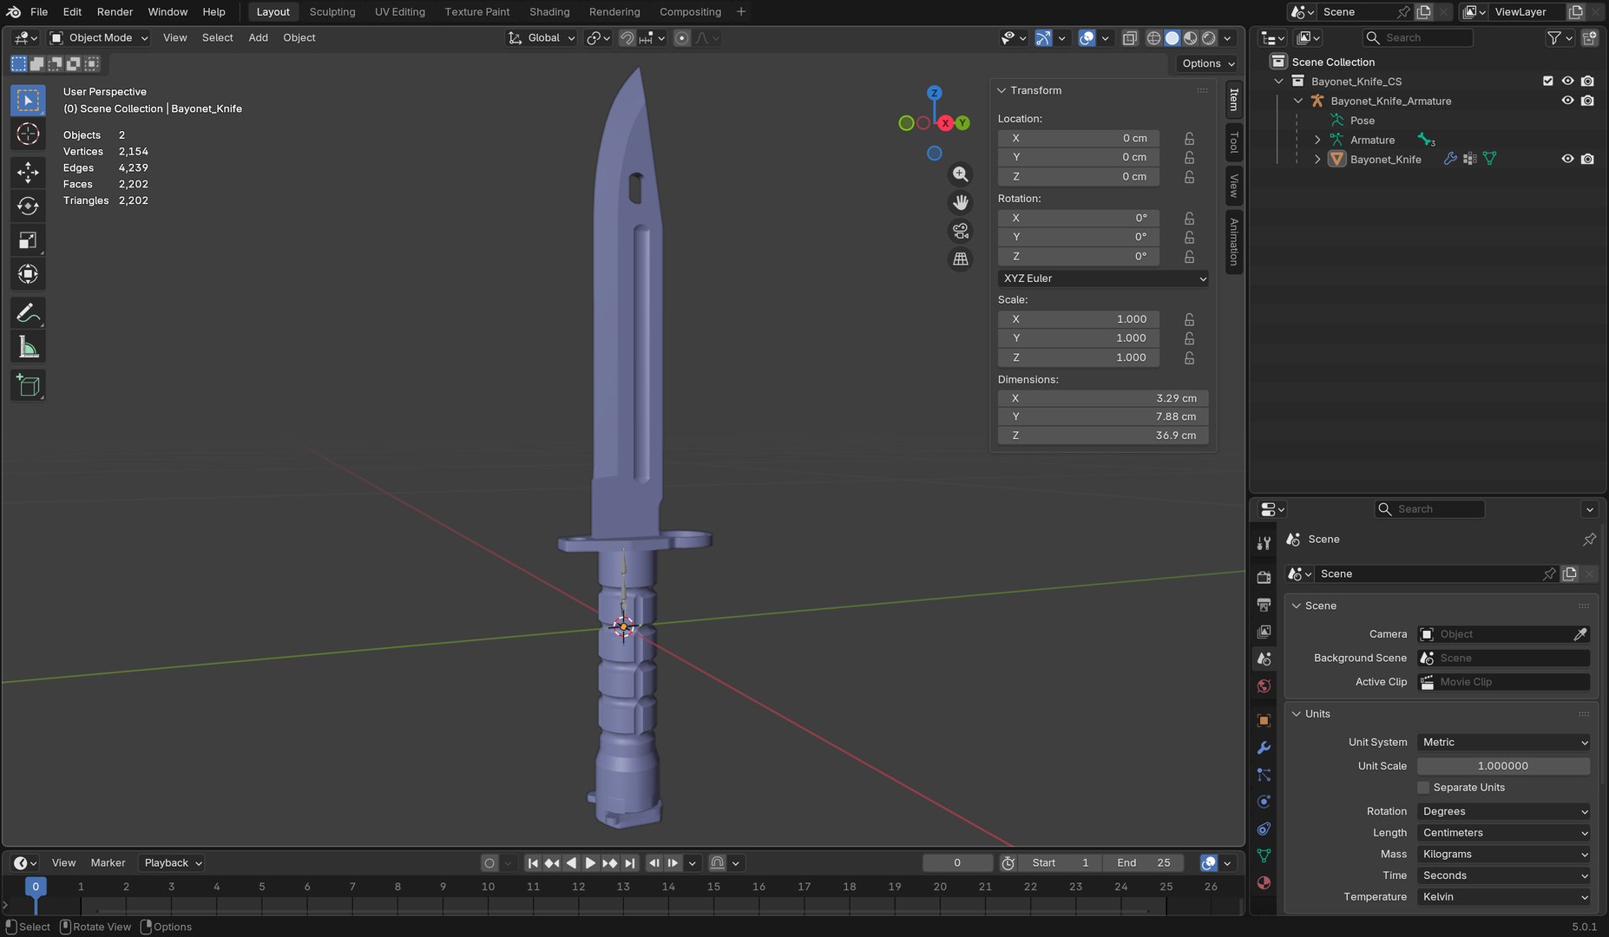Toggle camera view icon in viewport
1609x937 pixels.
(x=961, y=231)
